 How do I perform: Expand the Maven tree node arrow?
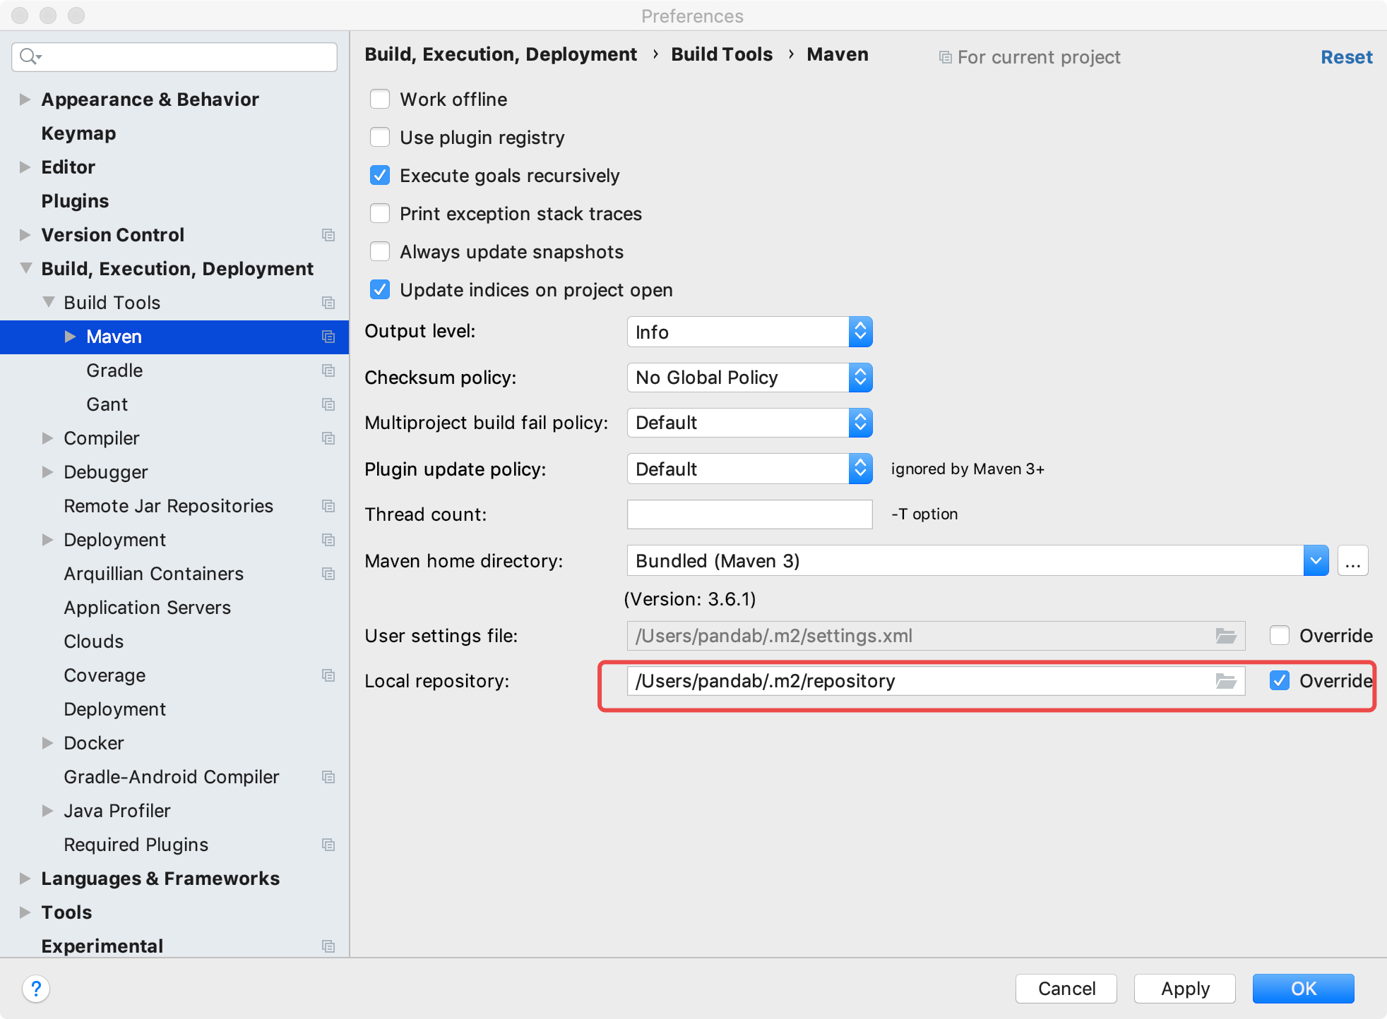click(70, 337)
